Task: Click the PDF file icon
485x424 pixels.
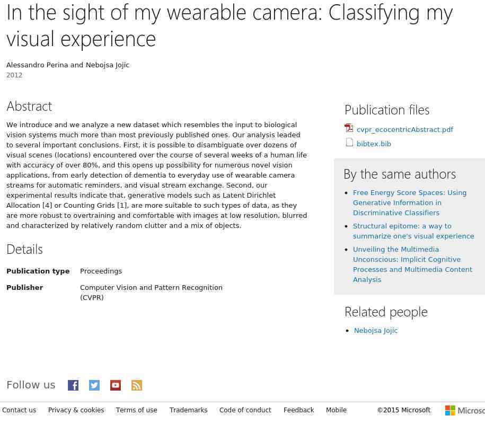Action: (x=349, y=128)
